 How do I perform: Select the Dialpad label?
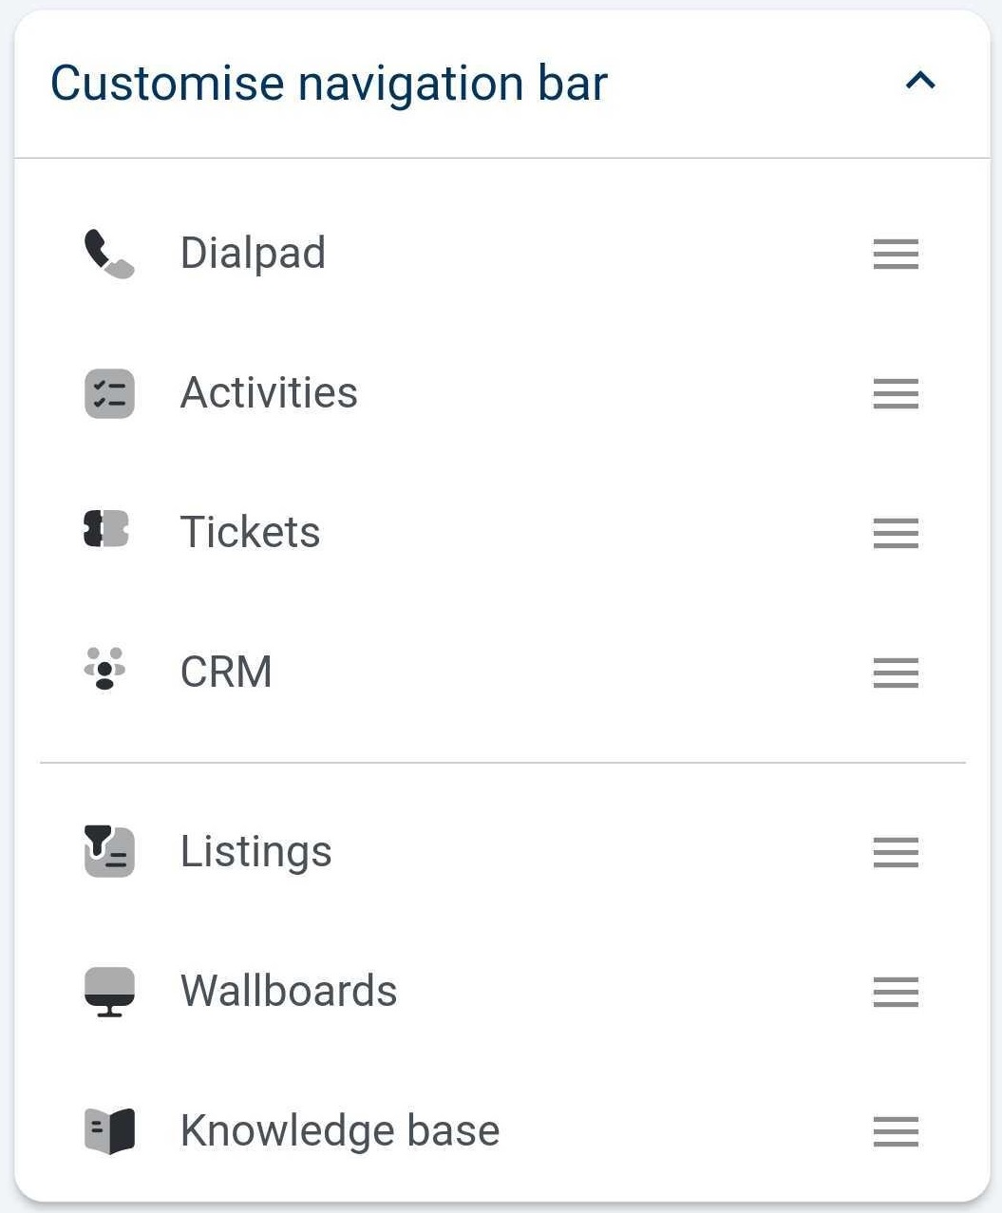253,254
